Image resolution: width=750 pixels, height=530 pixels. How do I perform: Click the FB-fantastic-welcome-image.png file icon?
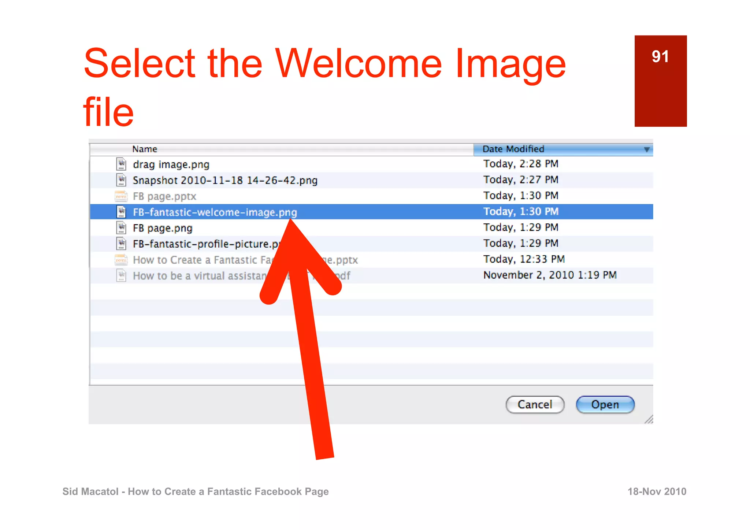(121, 212)
